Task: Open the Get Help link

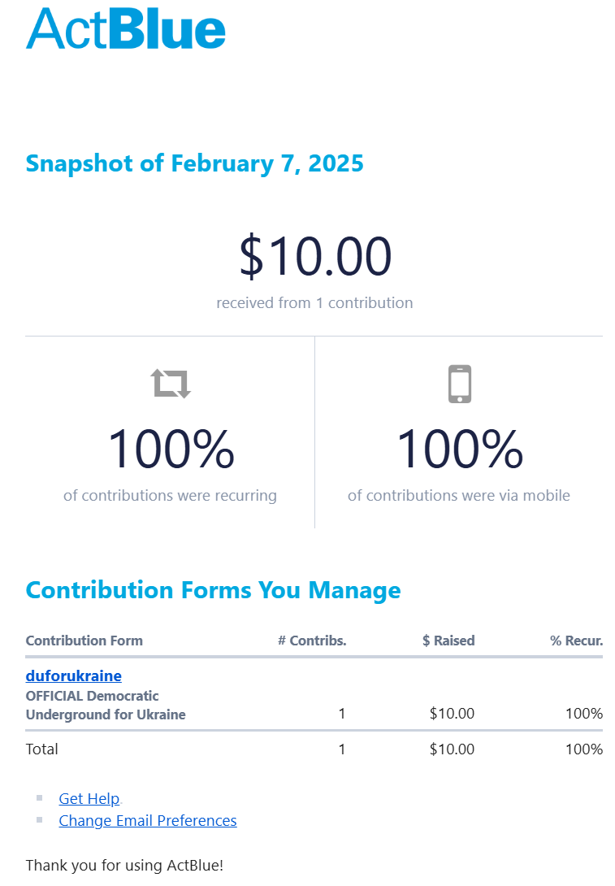Action: point(89,799)
